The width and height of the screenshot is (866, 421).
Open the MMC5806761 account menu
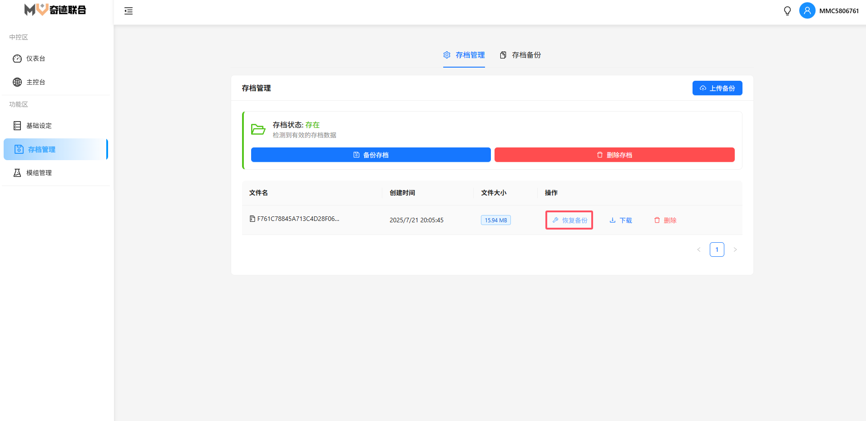pos(839,11)
